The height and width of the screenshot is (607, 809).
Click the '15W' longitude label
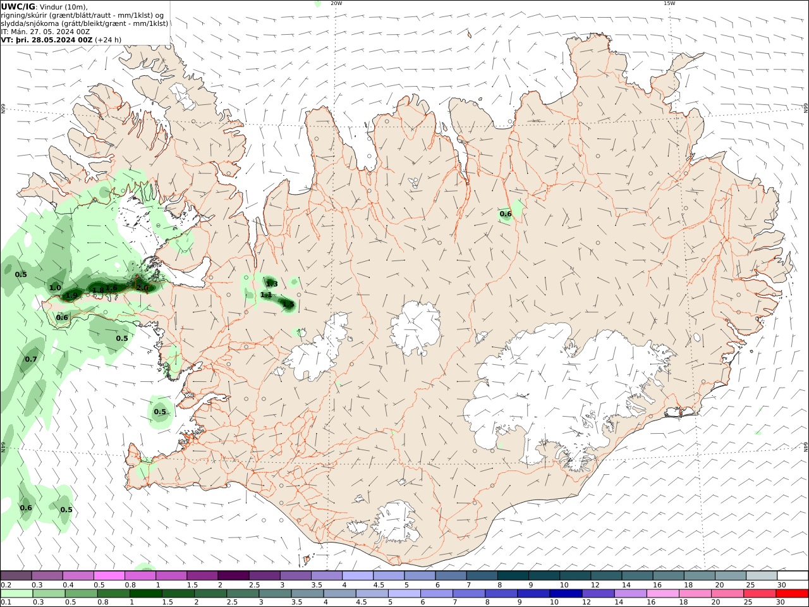pos(669,3)
